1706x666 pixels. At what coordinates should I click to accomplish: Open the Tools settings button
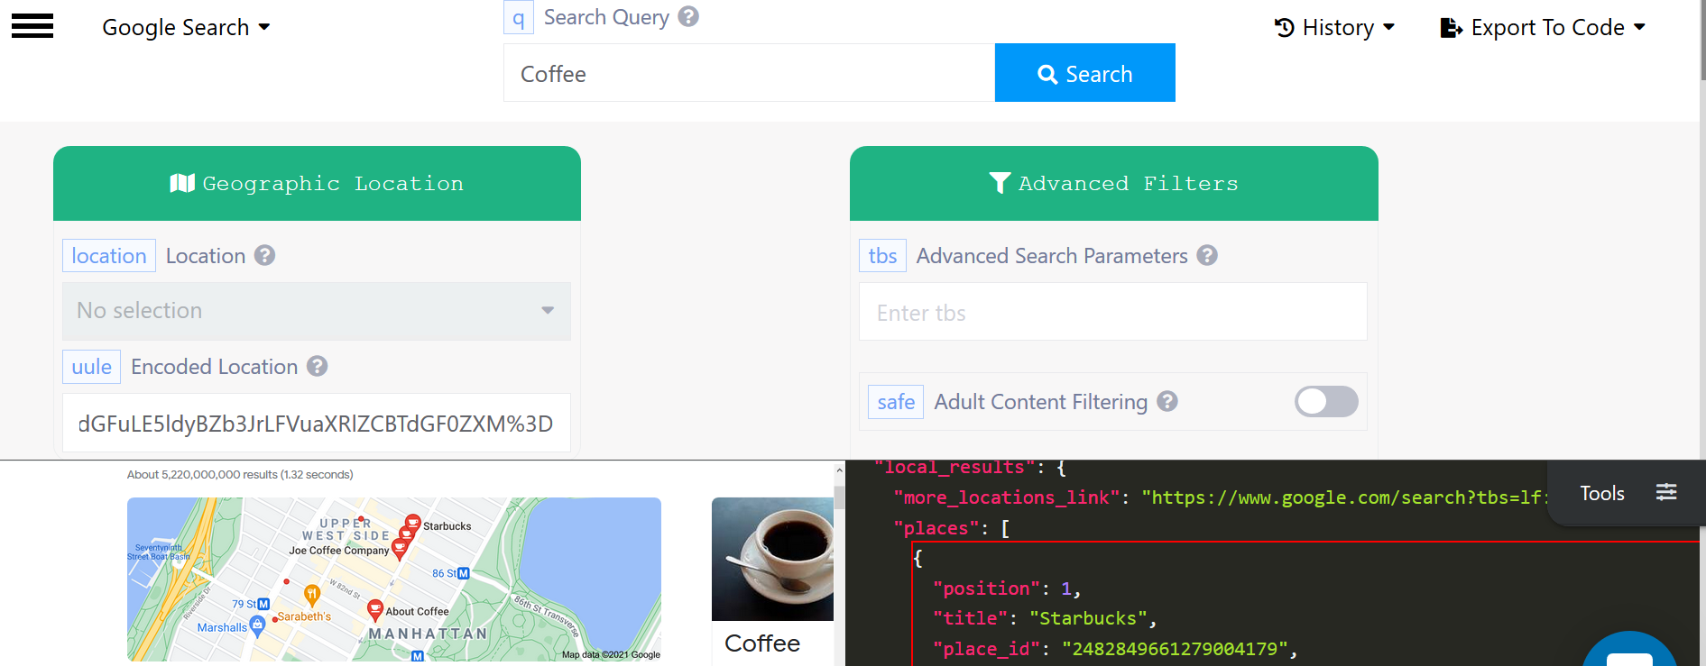pos(1627,493)
